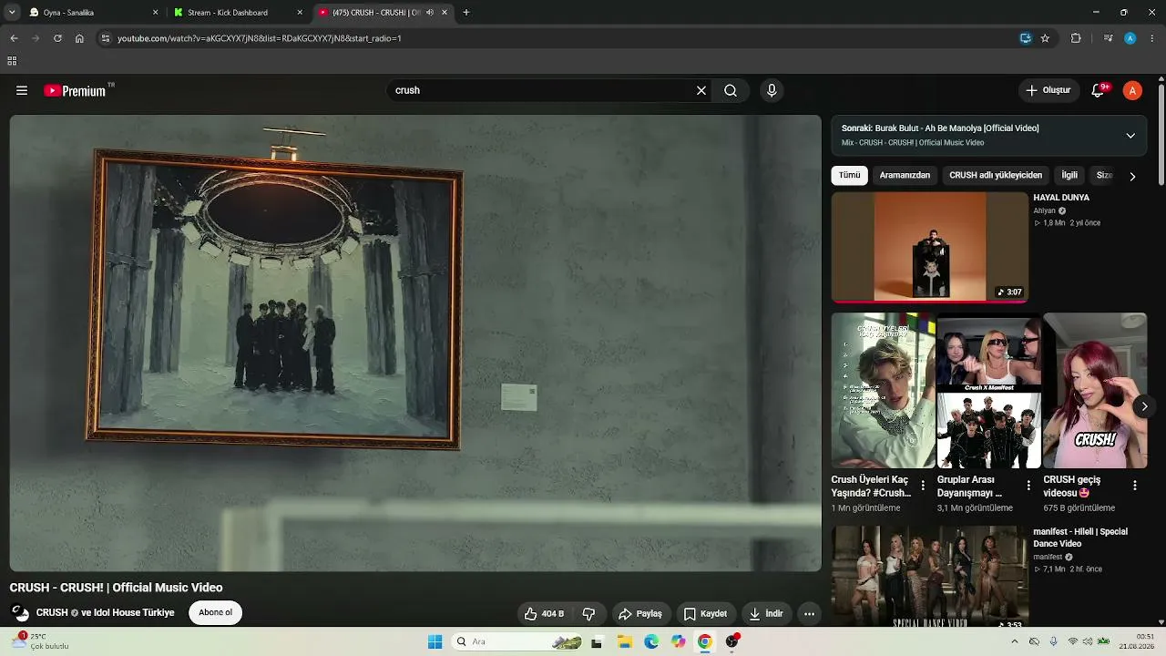Open the Windows Start menu
Screen dimensions: 1166x656
click(435, 641)
